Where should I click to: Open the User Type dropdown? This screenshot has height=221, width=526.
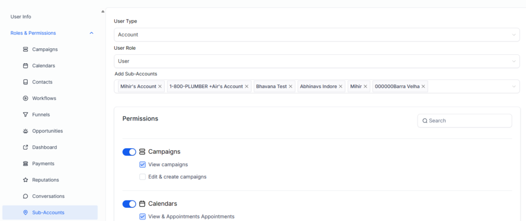pos(316,35)
